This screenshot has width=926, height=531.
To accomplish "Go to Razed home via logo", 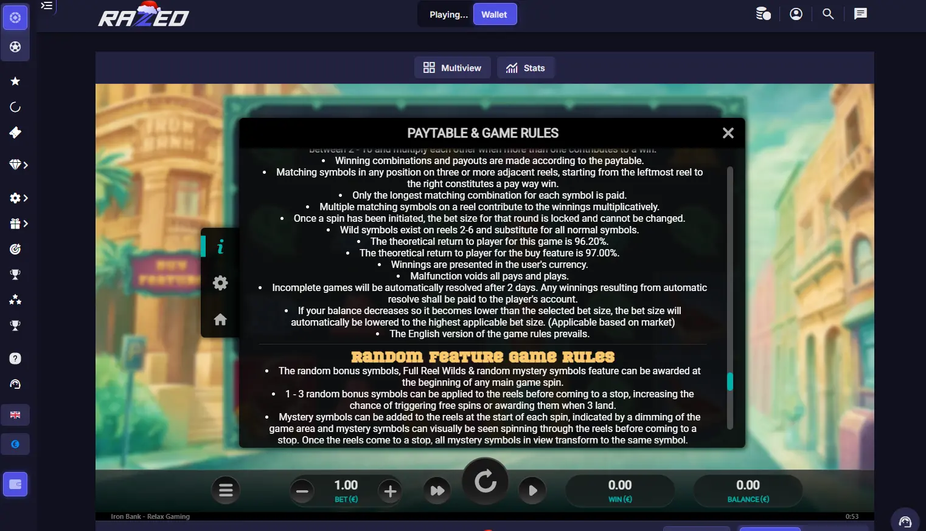I will 144,15.
